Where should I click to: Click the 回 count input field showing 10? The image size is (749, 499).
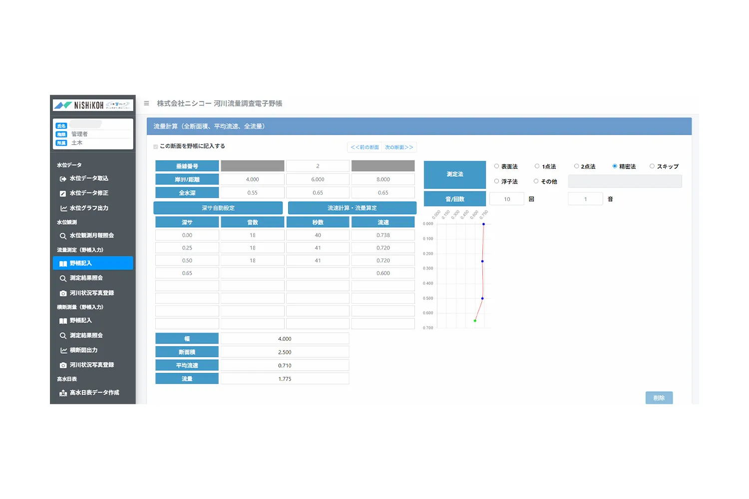pos(507,199)
